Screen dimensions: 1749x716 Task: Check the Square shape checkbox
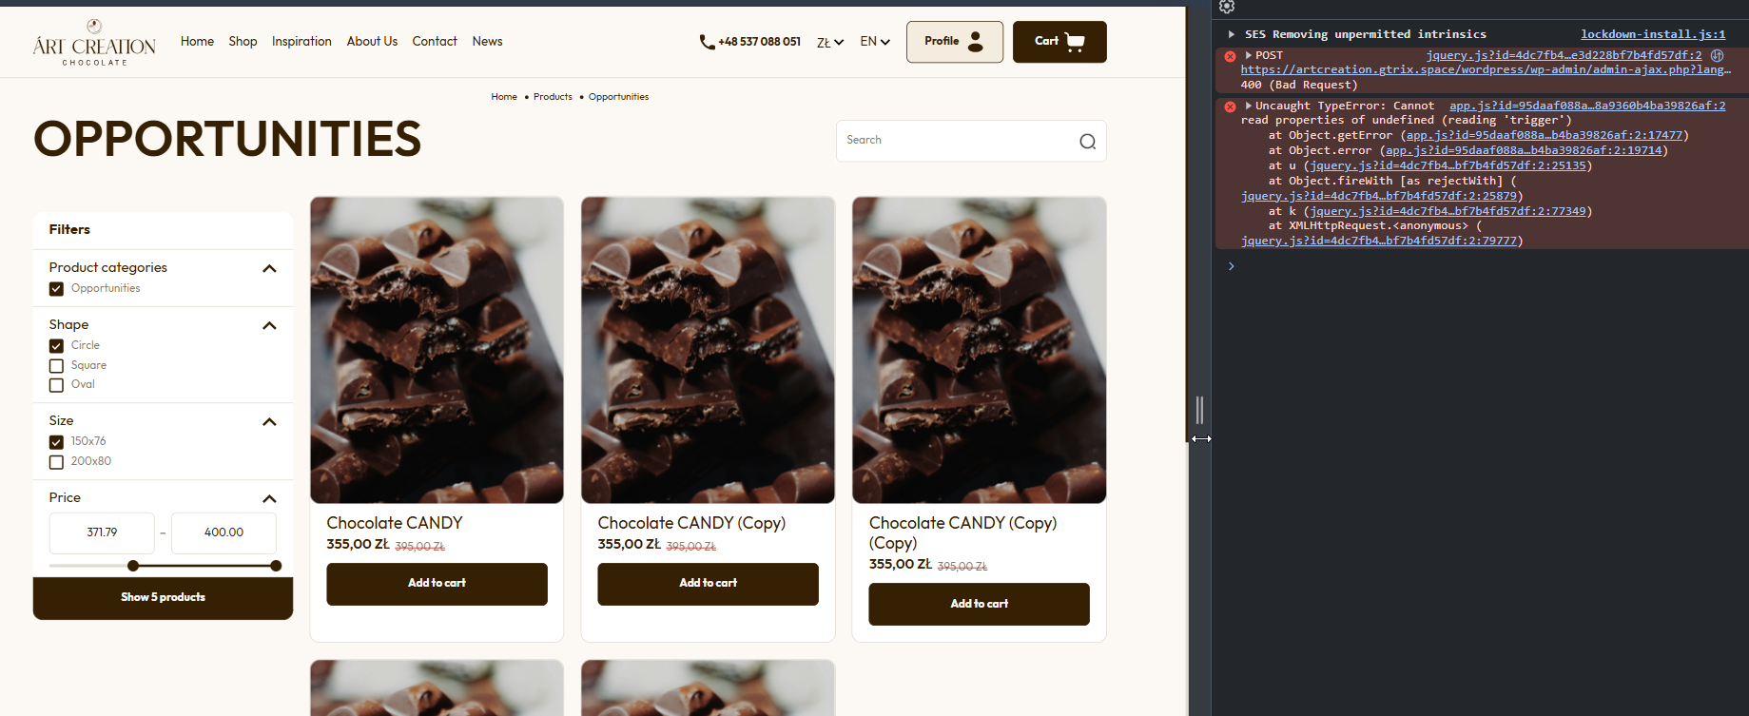coord(56,366)
